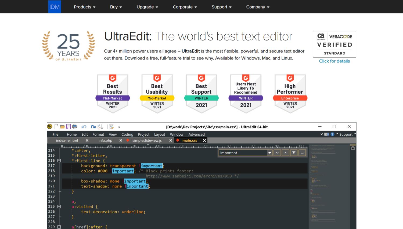Click the 'Click for details' Veracode link
Viewport: 403px width, 229px height.
coord(334,61)
